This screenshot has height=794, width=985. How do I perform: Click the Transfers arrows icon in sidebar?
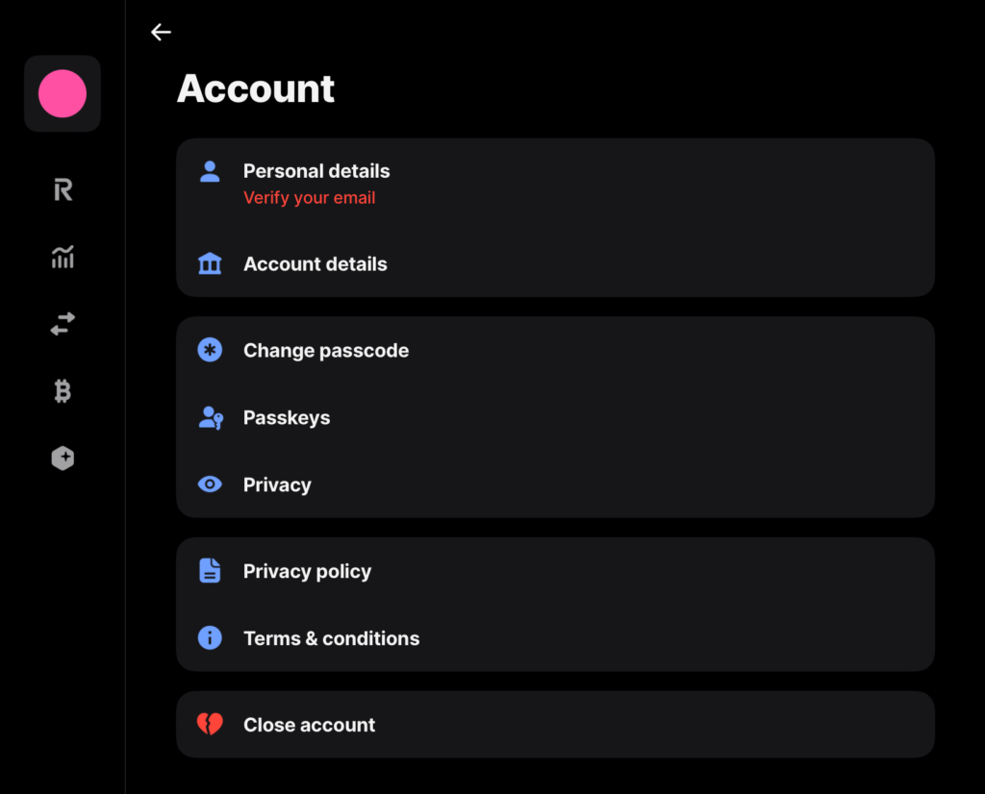coord(62,324)
